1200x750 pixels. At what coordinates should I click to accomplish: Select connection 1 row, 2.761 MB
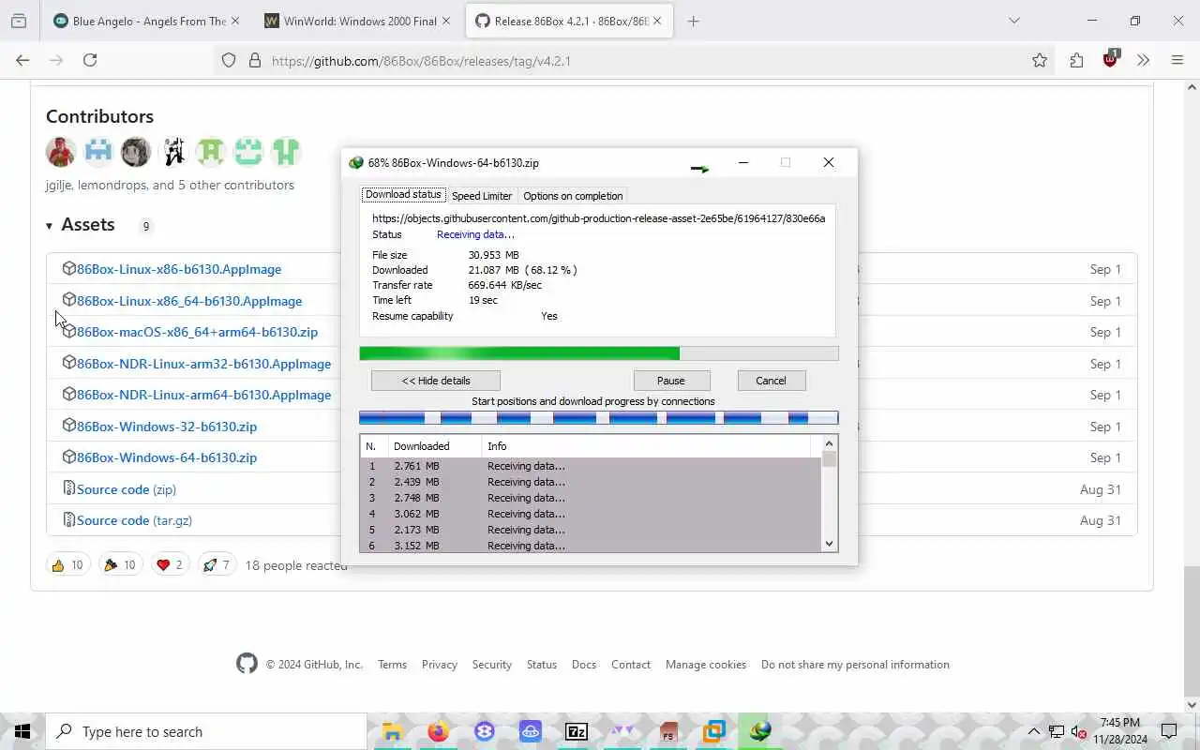click(x=591, y=466)
